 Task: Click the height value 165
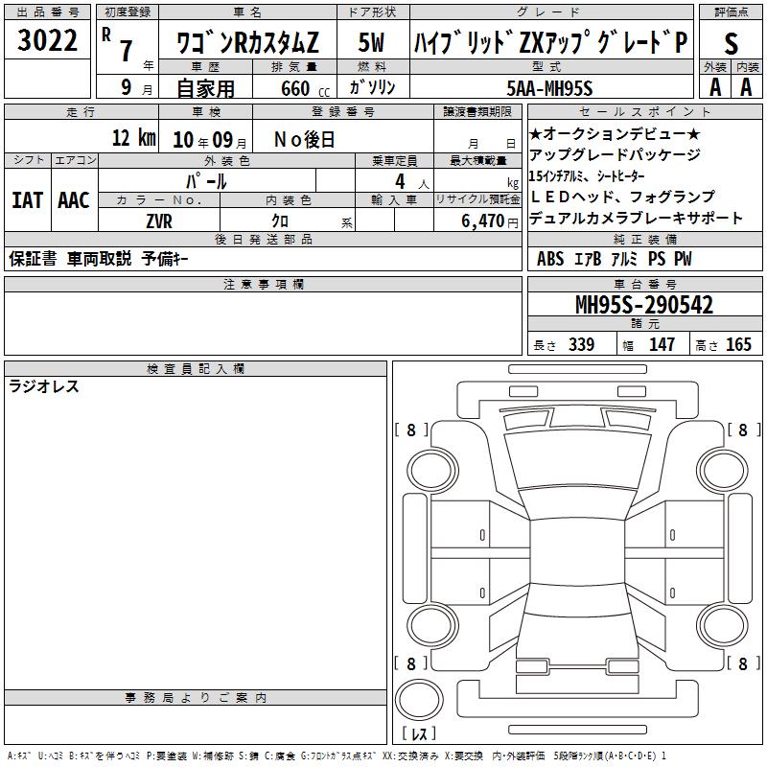(738, 344)
